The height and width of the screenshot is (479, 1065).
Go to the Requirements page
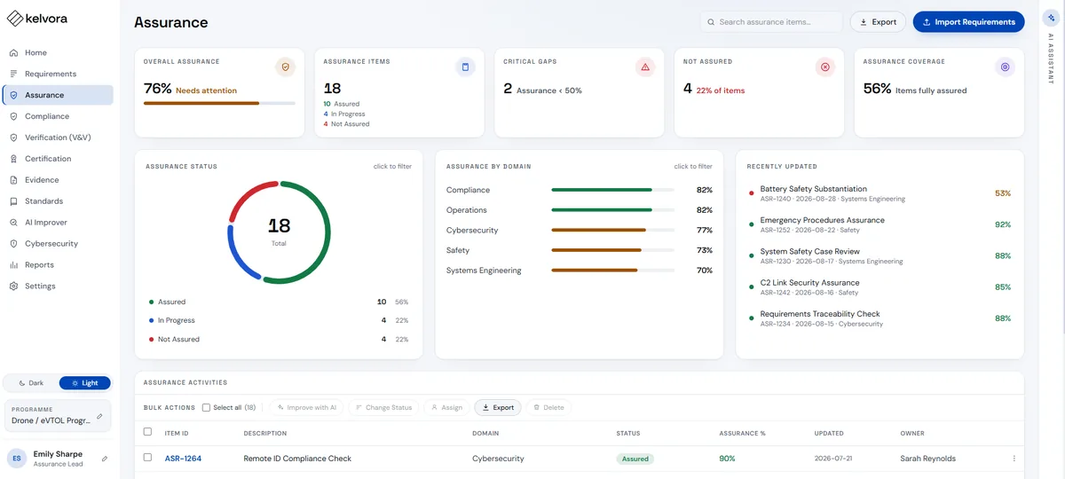[x=58, y=74]
